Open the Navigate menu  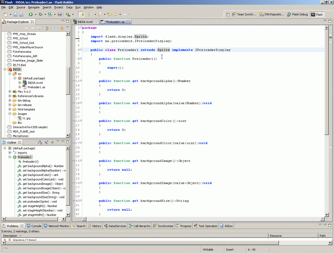[x=34, y=7]
